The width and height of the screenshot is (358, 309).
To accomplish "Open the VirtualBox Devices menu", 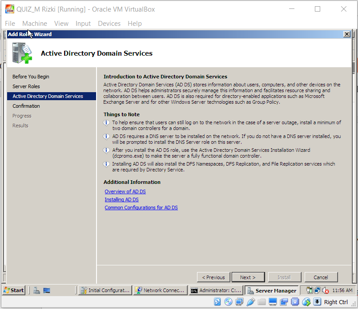I will 109,24.
